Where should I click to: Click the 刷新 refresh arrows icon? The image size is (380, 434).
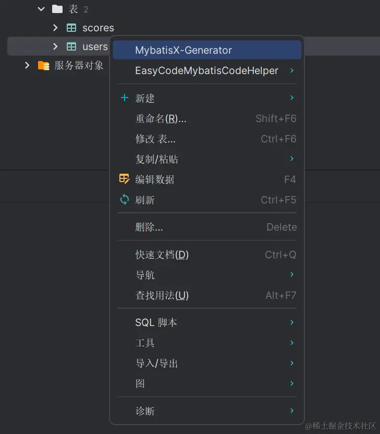tap(125, 199)
